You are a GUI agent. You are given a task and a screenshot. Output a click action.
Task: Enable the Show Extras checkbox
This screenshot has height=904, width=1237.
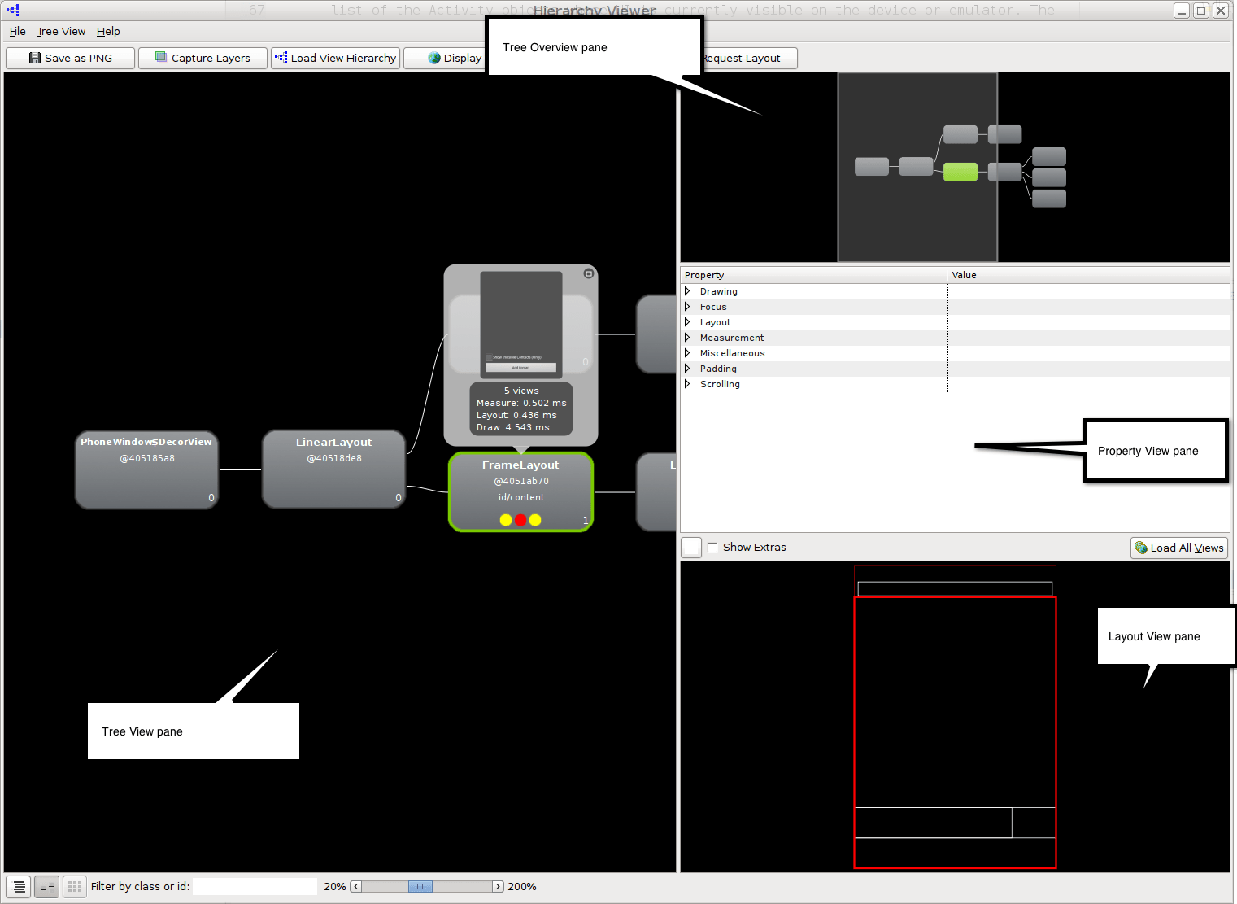point(712,548)
